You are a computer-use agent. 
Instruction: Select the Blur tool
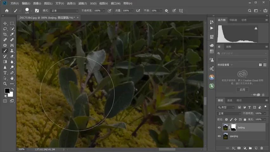12,62
